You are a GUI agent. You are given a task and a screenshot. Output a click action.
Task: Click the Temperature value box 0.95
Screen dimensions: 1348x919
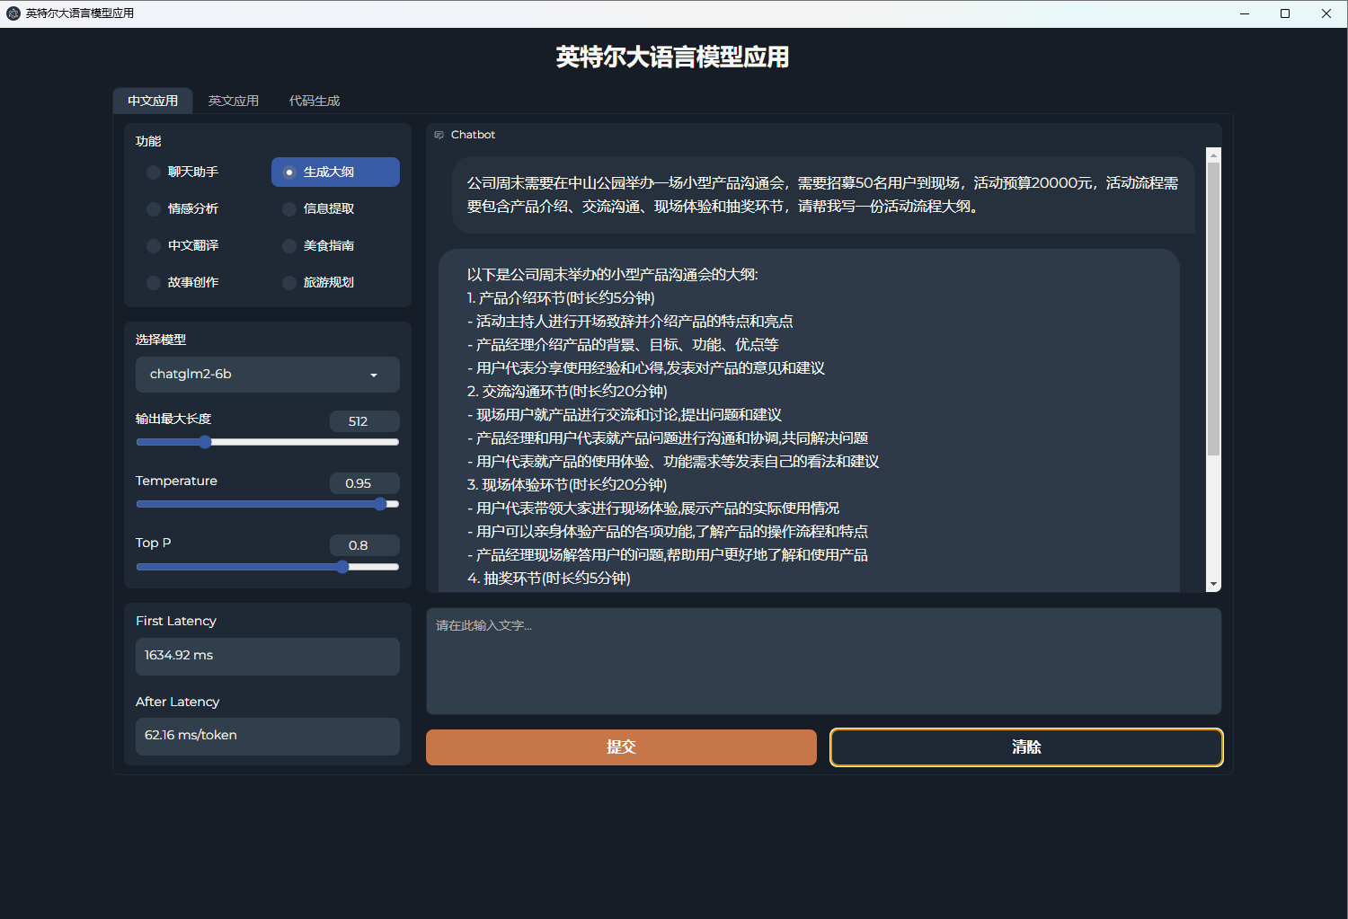click(365, 483)
